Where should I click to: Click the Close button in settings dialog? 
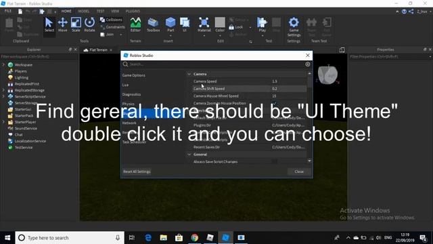click(x=299, y=171)
